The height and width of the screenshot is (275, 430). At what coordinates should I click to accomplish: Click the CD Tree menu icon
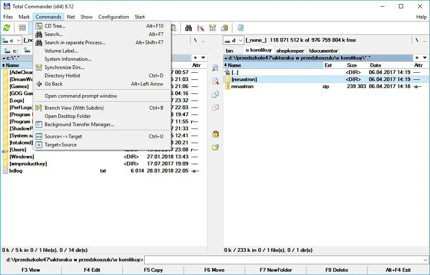[x=39, y=26]
